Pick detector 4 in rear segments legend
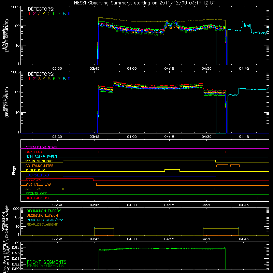 click(44, 79)
